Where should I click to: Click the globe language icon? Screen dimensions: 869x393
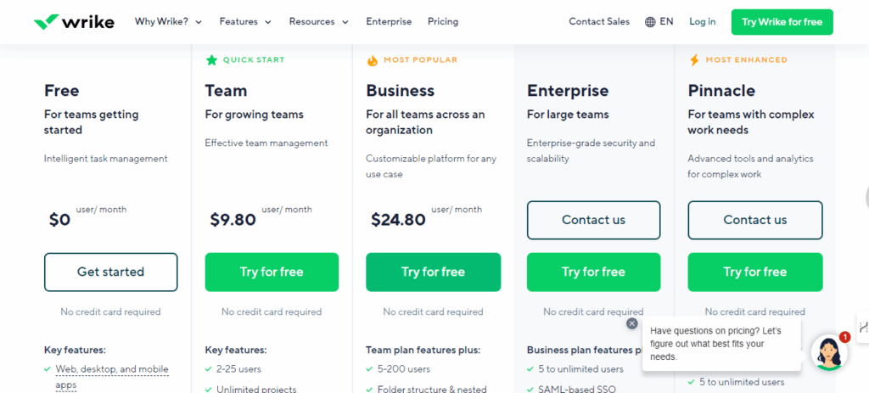(x=650, y=22)
